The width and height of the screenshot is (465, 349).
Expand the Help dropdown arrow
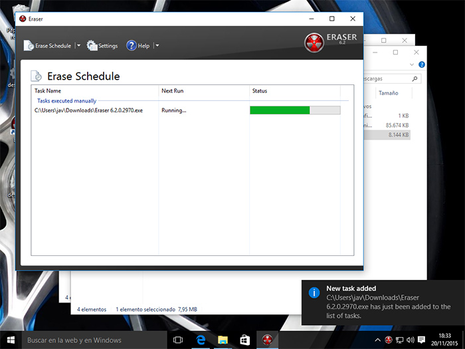(x=157, y=46)
